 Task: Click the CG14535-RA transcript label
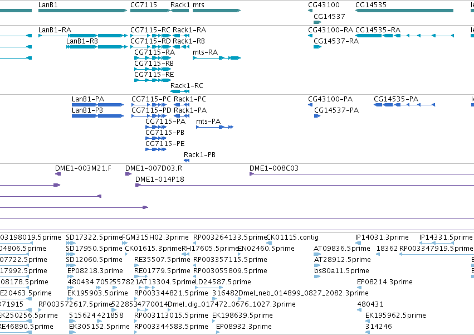click(378, 30)
